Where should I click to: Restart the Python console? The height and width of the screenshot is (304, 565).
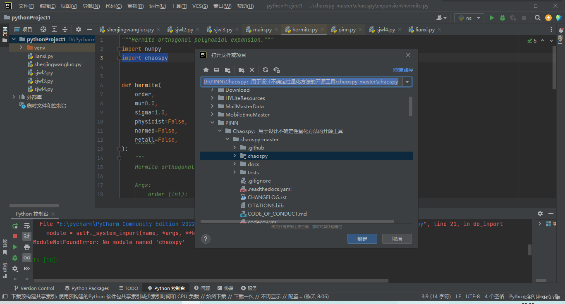click(15, 226)
